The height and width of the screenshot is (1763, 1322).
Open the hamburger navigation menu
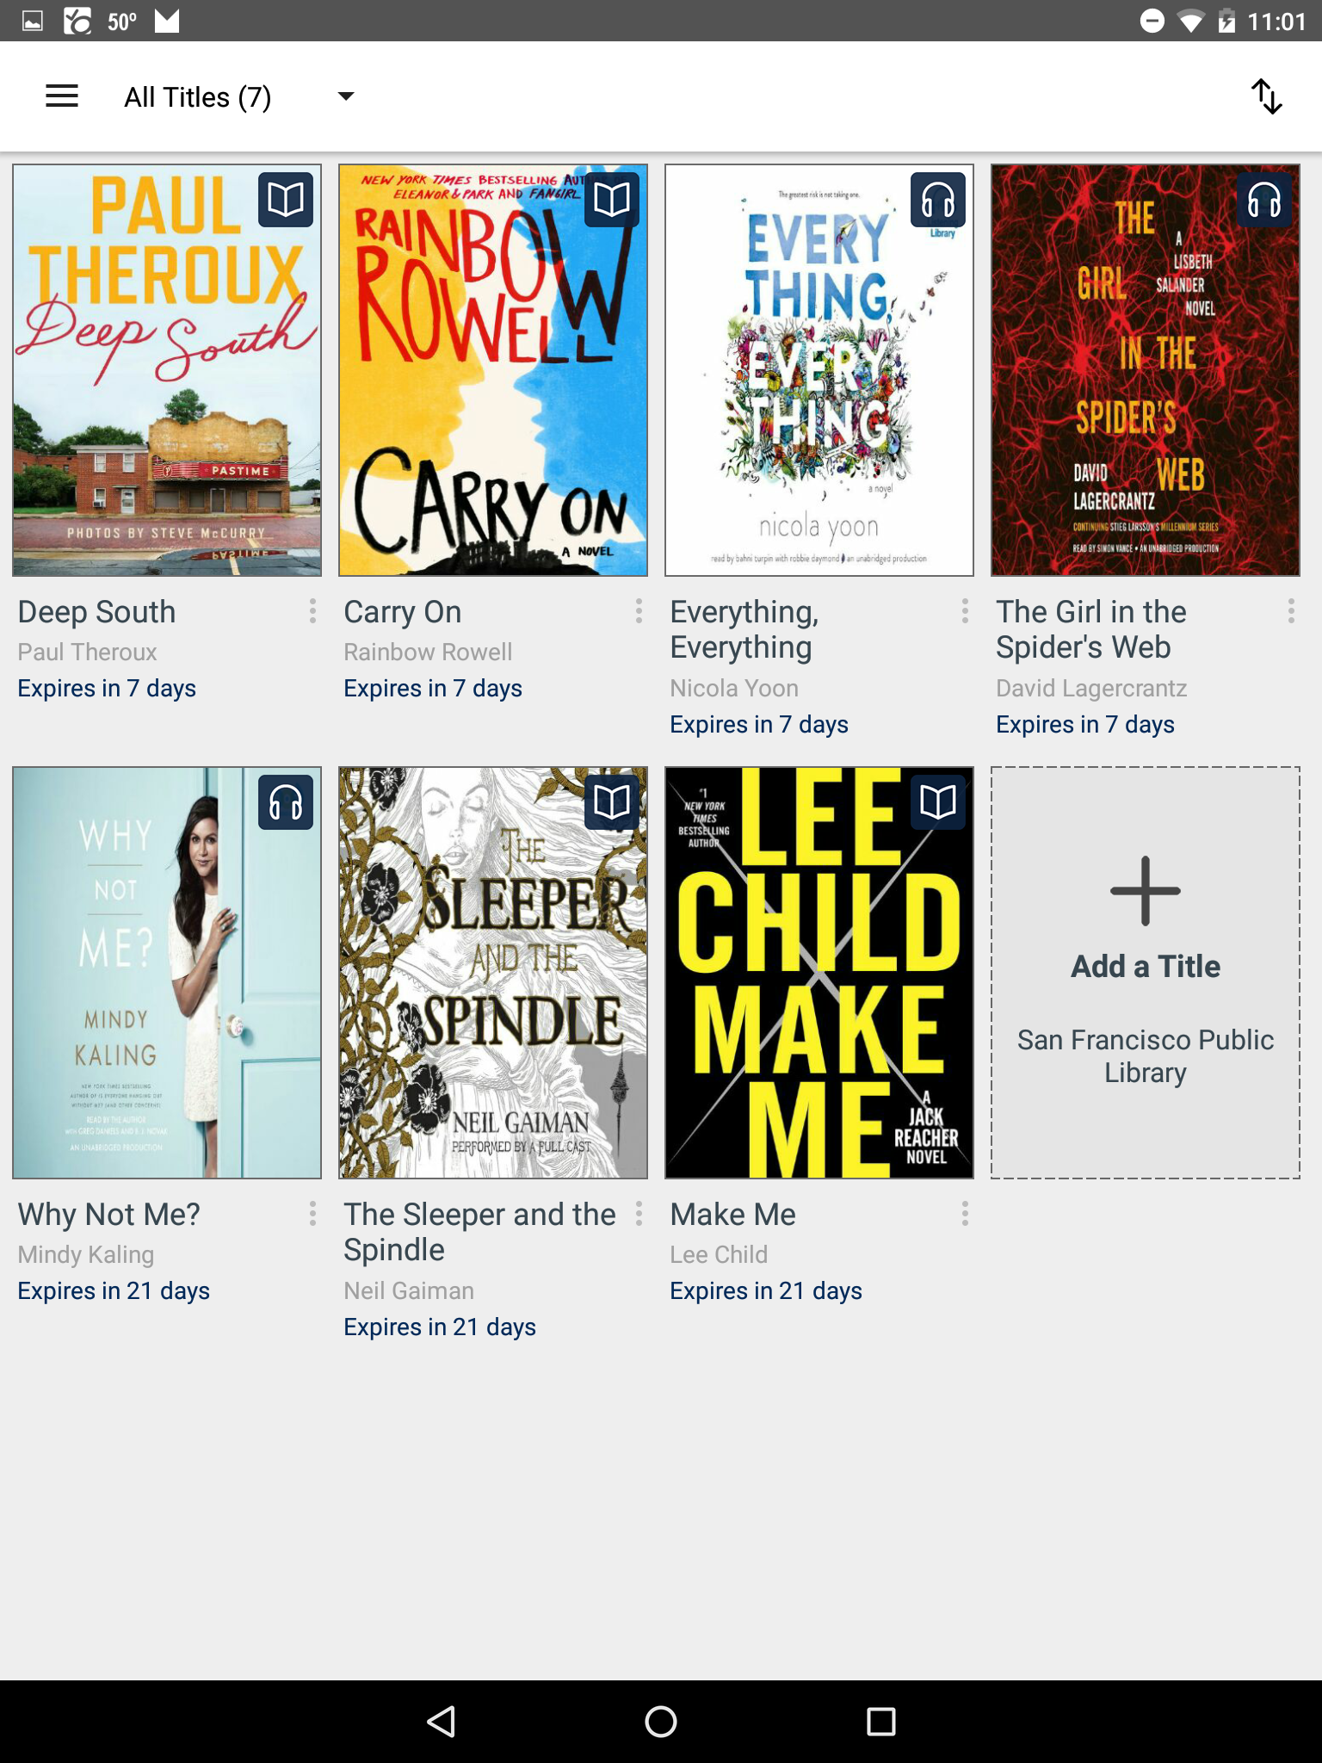62,96
